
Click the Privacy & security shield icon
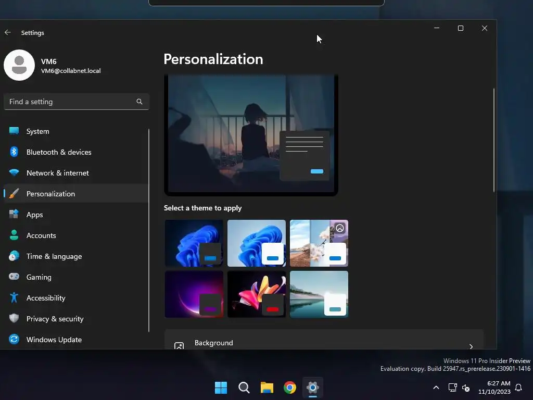[14, 318]
